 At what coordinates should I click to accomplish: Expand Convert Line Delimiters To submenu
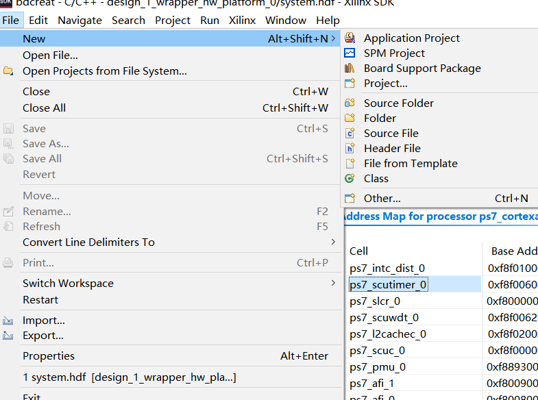click(333, 242)
